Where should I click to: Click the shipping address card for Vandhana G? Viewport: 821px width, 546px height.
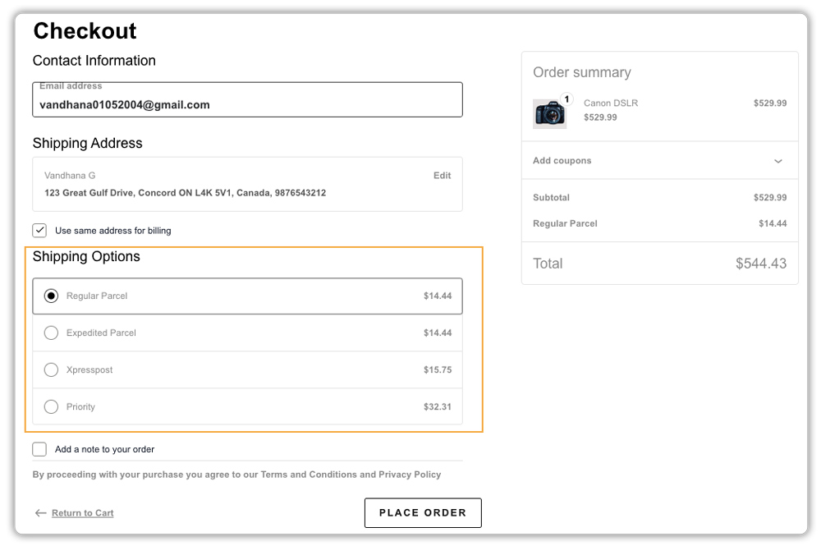tap(247, 193)
